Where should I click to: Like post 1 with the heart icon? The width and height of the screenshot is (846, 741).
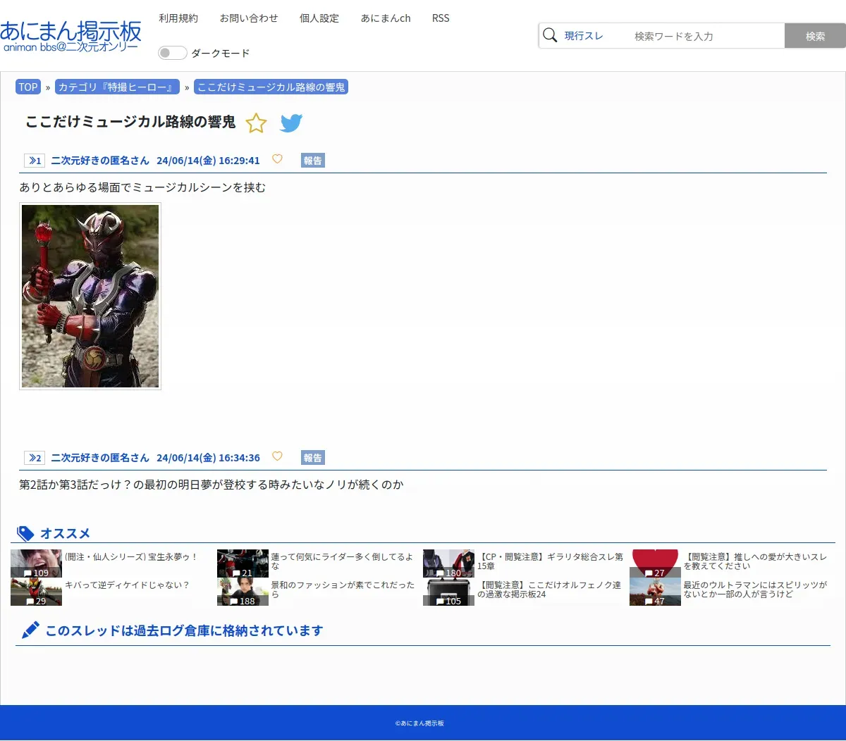pos(277,159)
